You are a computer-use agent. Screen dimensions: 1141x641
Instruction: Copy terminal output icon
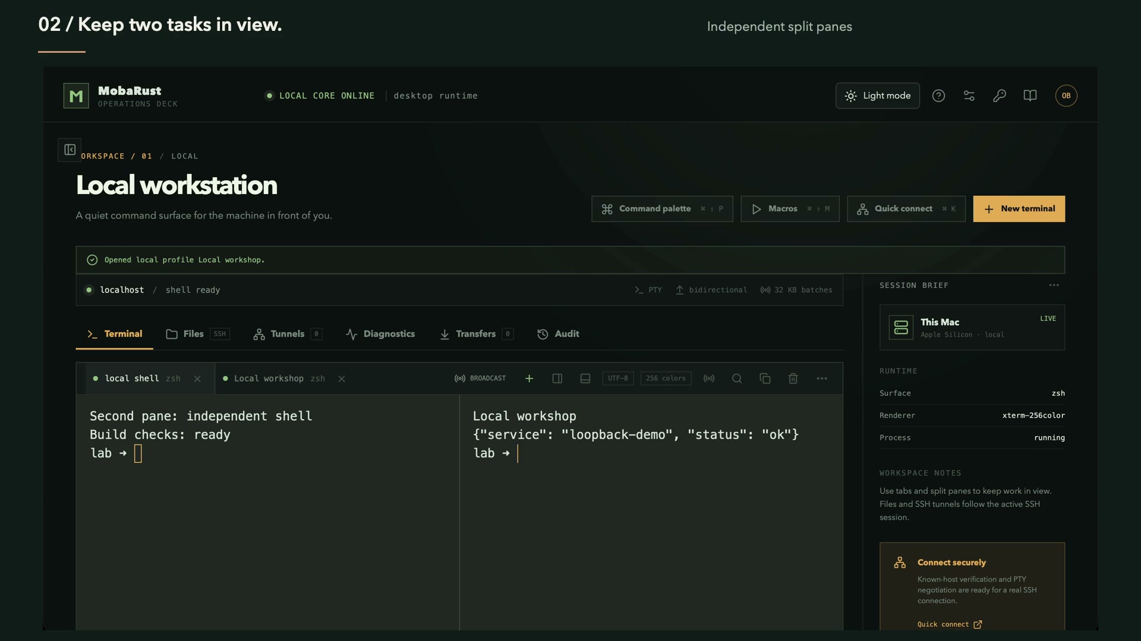pos(765,379)
